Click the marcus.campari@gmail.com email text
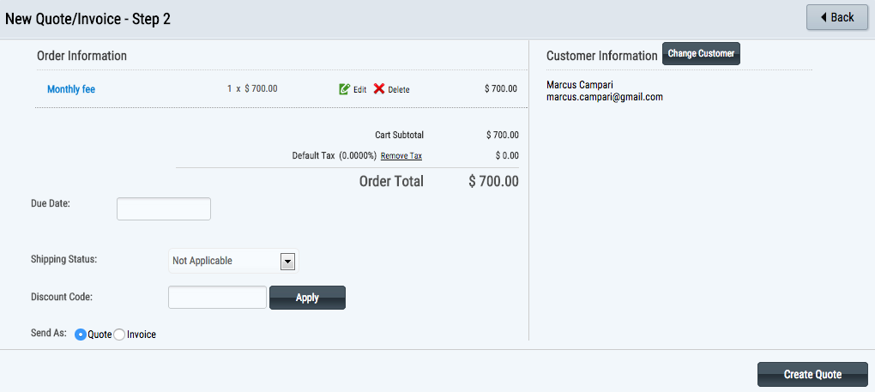Image resolution: width=875 pixels, height=392 pixels. point(605,97)
